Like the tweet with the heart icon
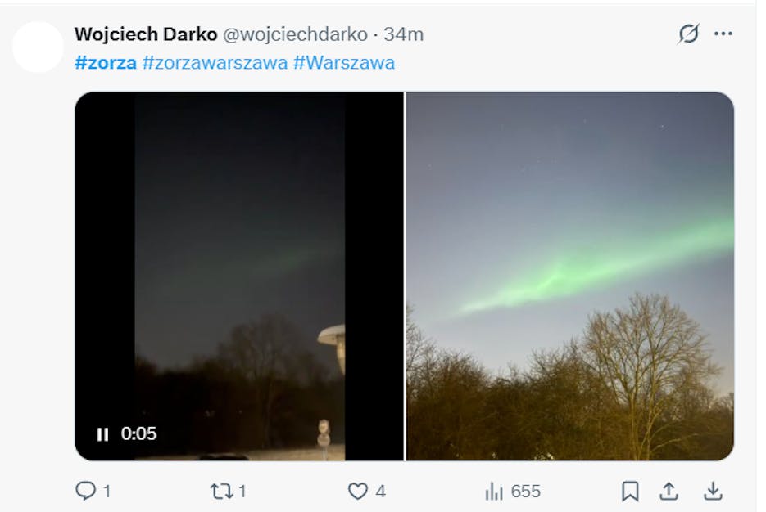Image resolution: width=766 pixels, height=512 pixels. (x=358, y=491)
